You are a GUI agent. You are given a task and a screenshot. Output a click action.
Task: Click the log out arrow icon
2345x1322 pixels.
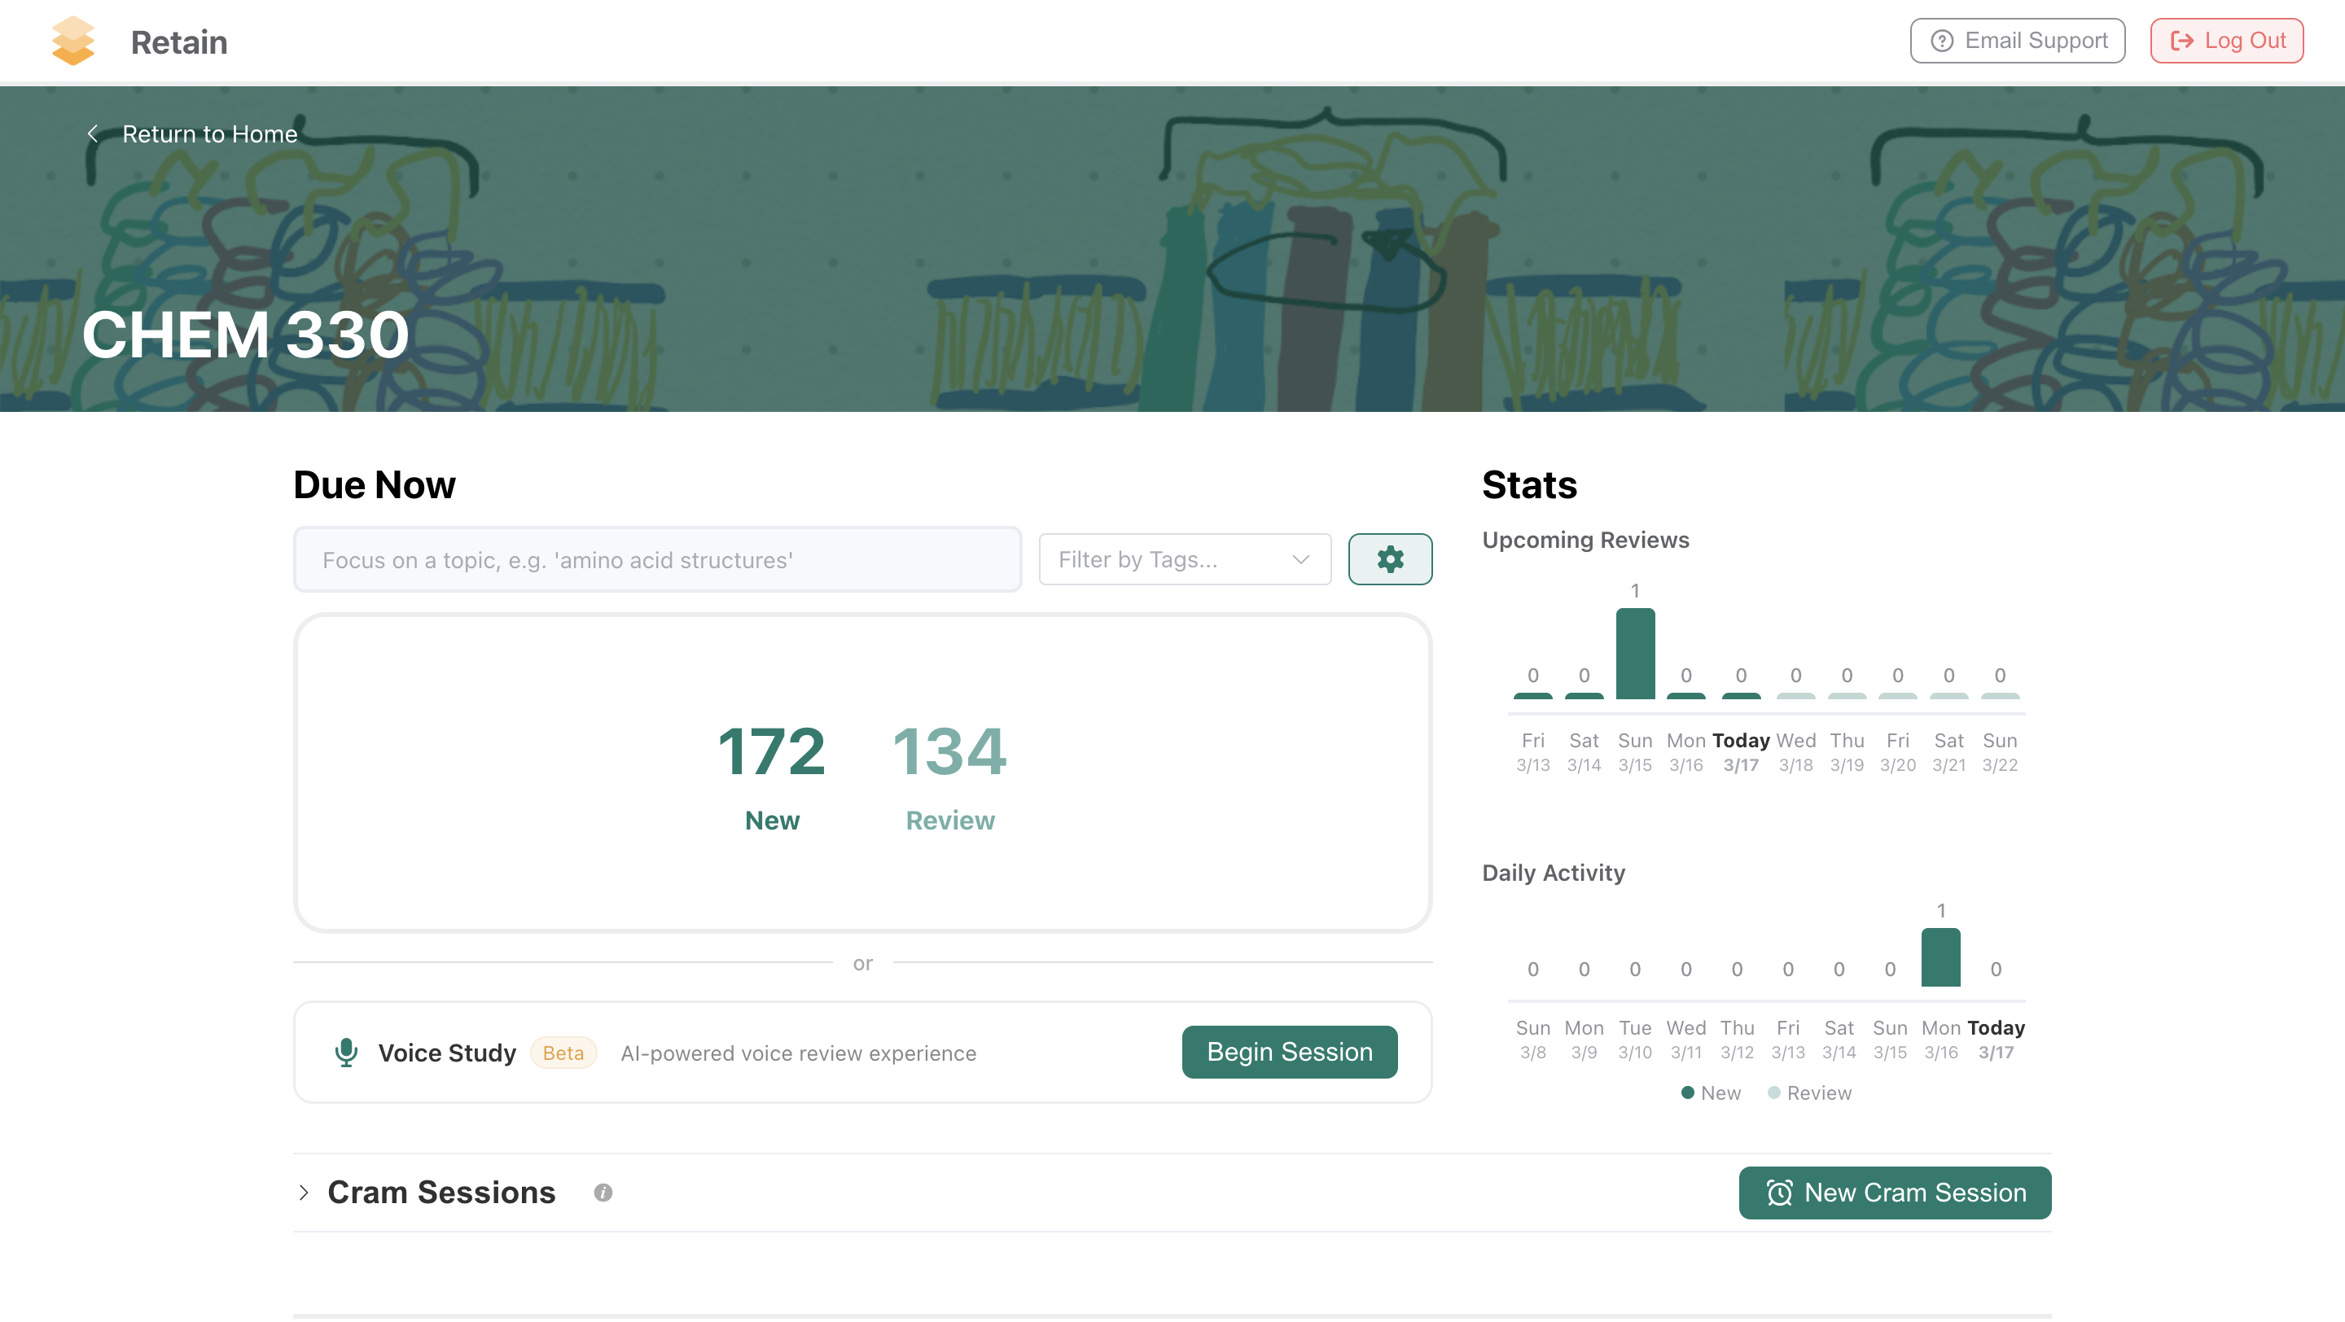(2182, 40)
